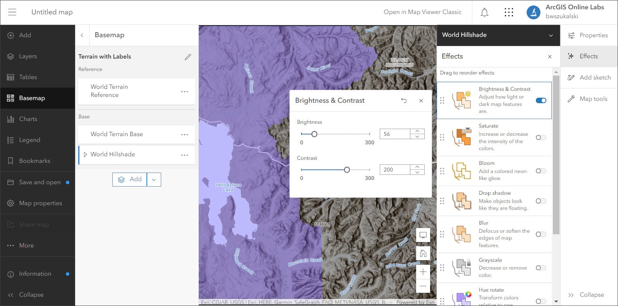Image resolution: width=618 pixels, height=306 pixels.
Task: Click the Brightness slider handle
Action: pos(314,134)
